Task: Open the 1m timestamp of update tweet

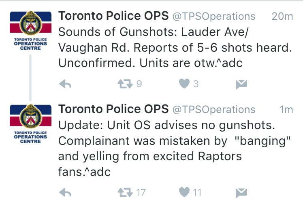Action: click(286, 109)
